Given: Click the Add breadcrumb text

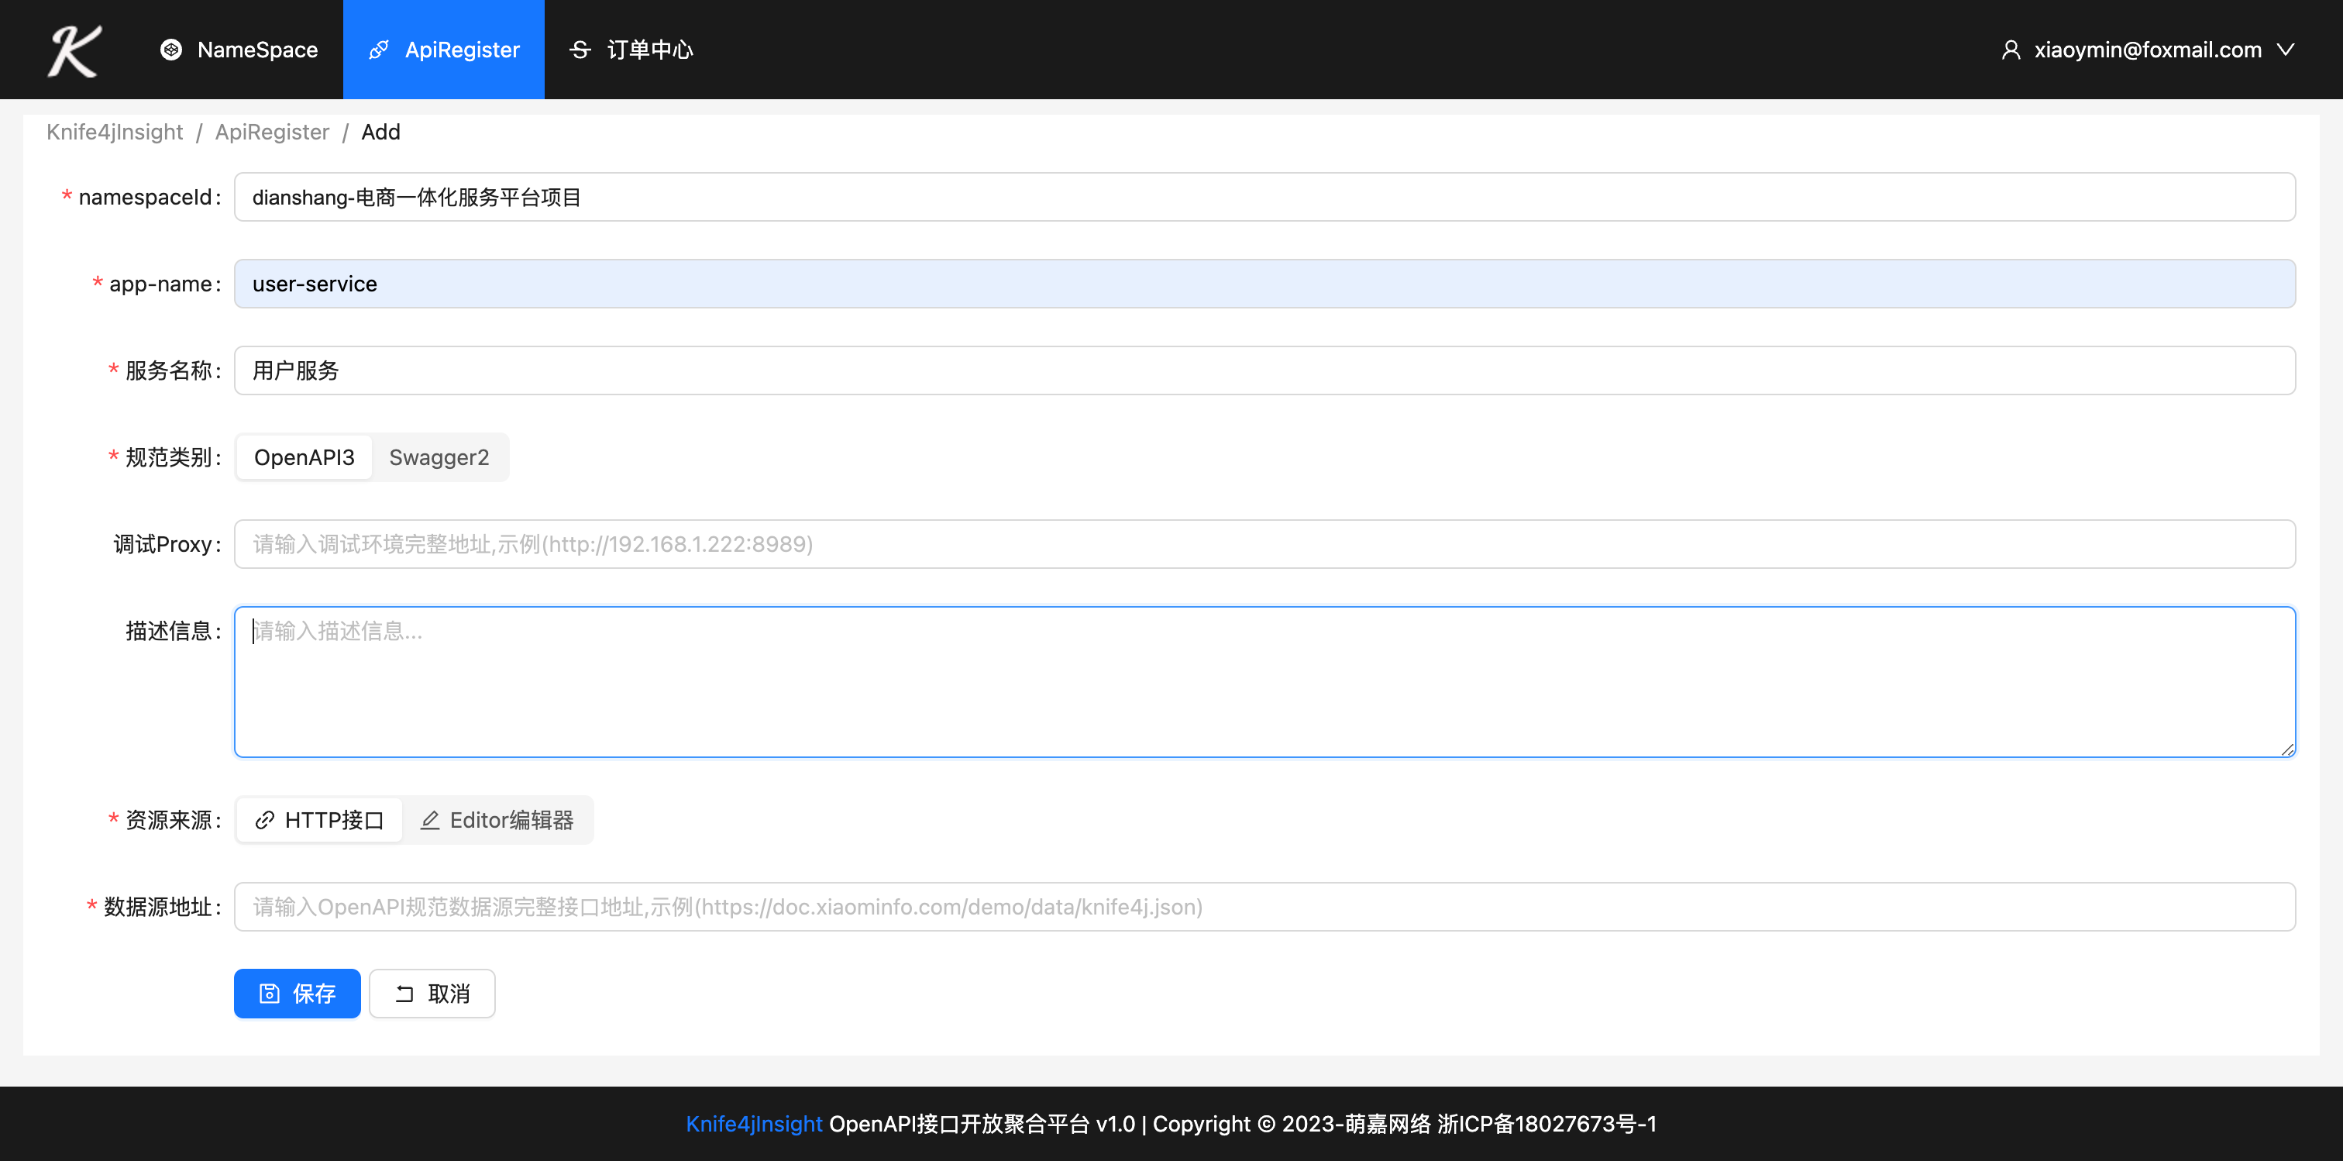Looking at the screenshot, I should pyautogui.click(x=380, y=132).
